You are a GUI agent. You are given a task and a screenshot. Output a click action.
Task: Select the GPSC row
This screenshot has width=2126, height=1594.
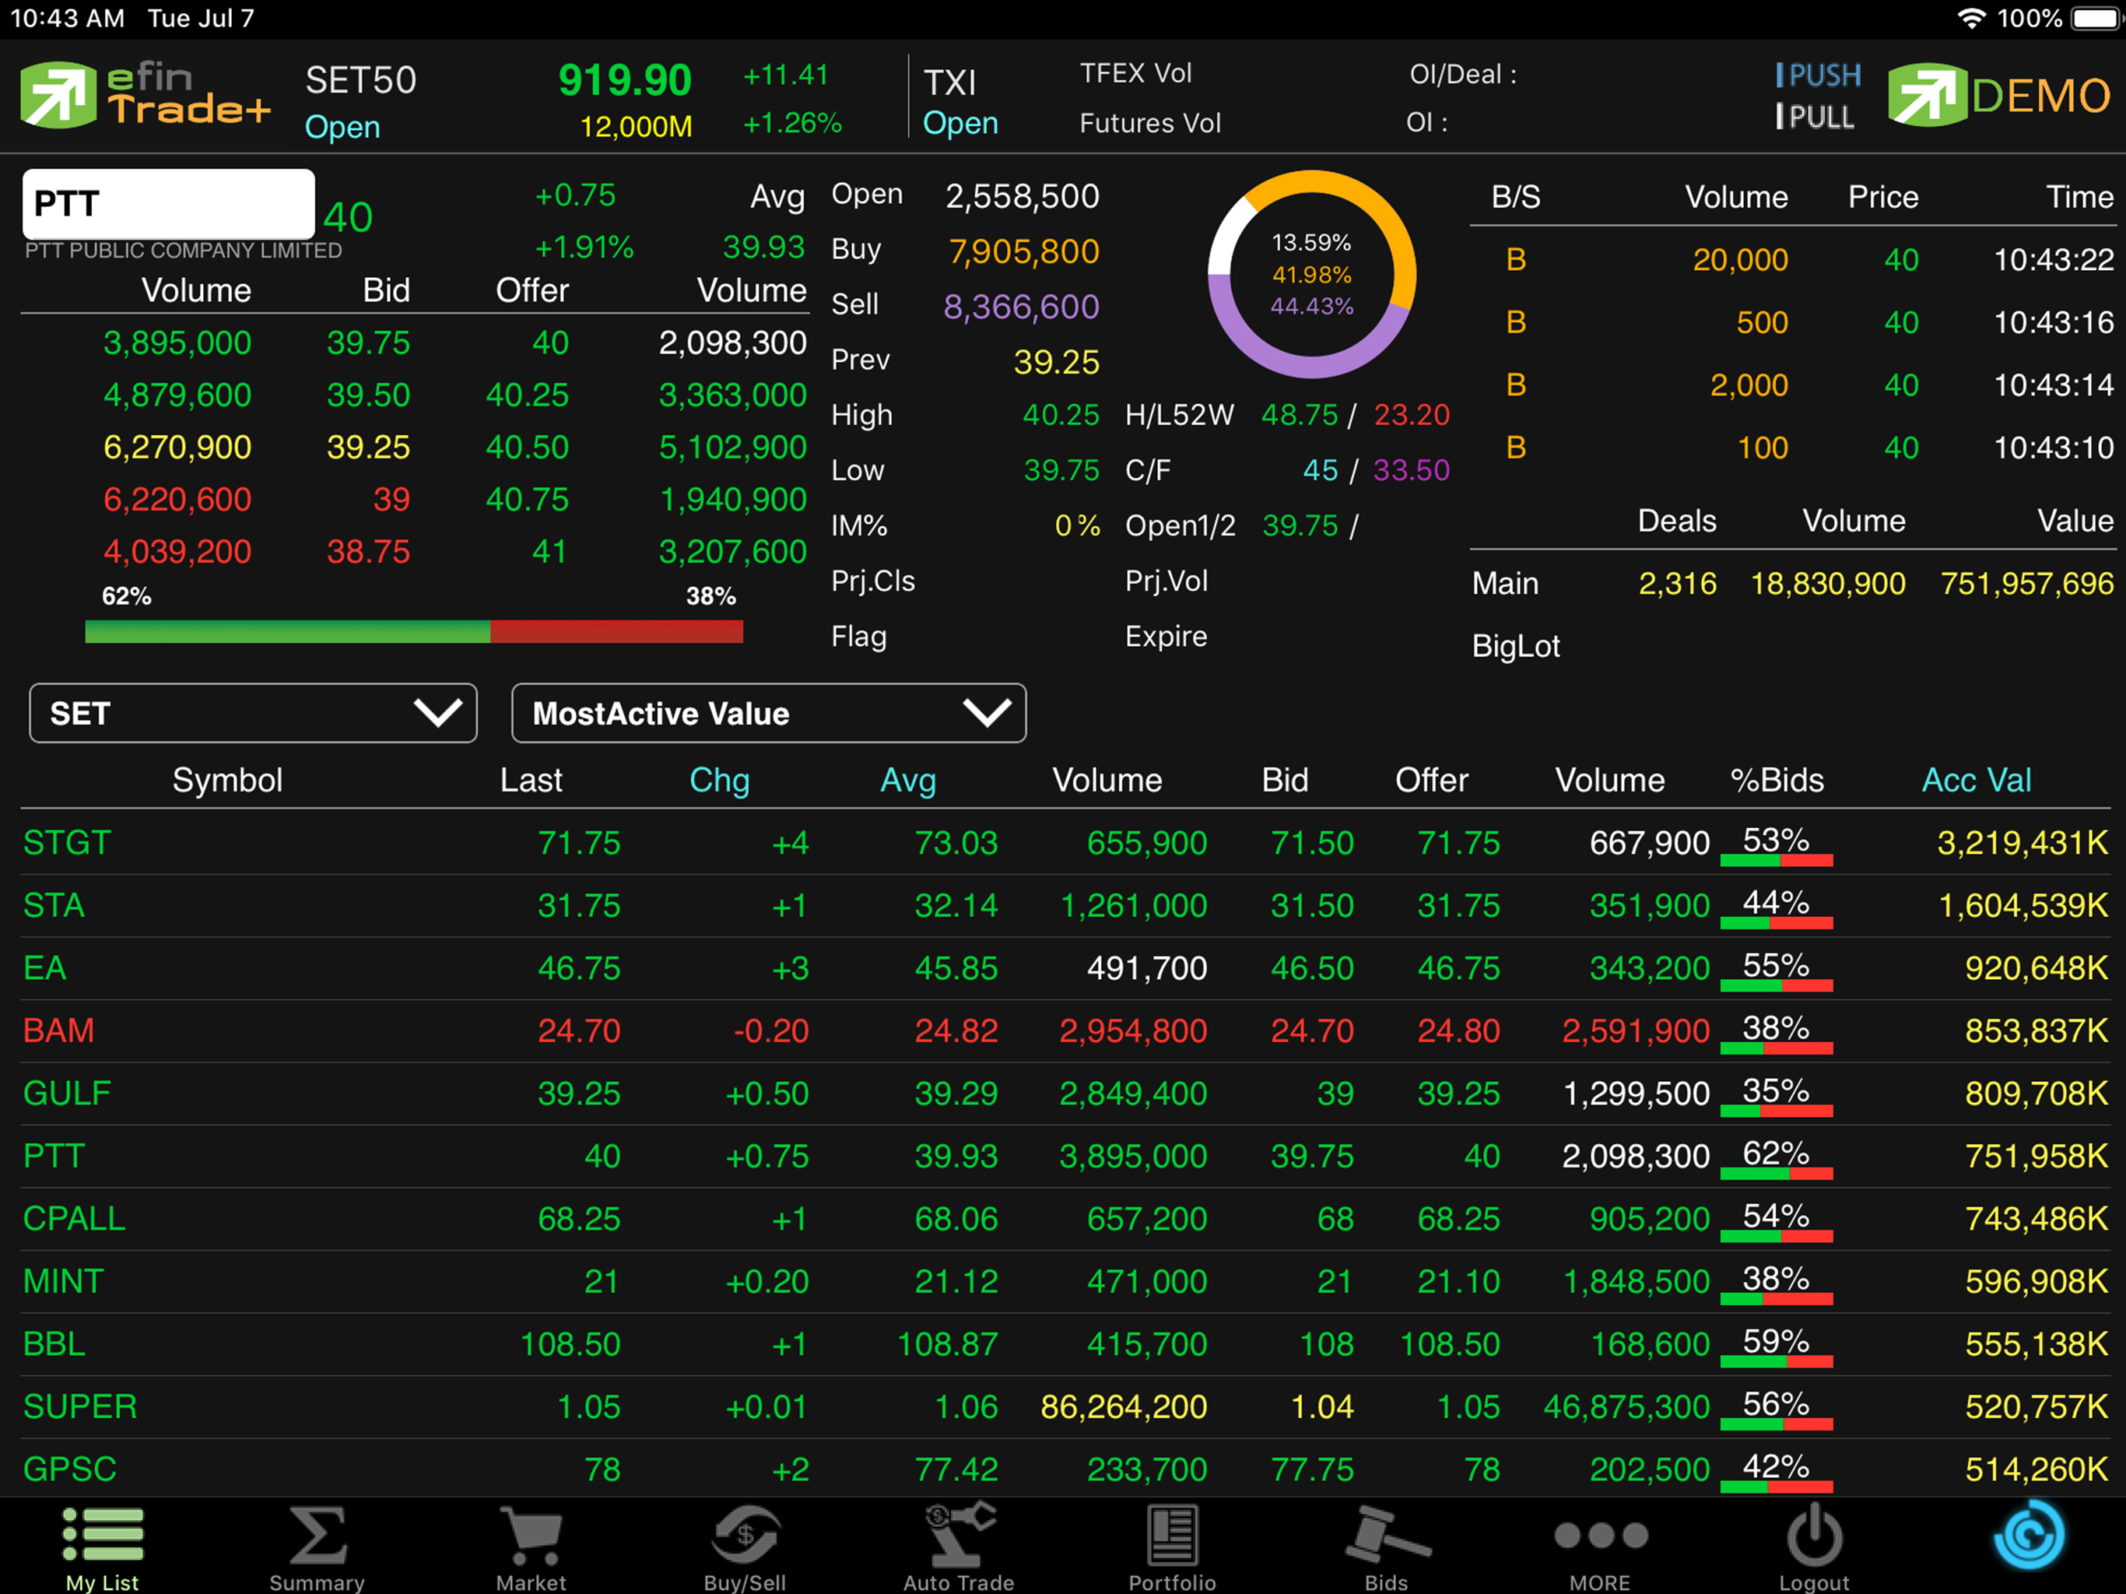[x=1065, y=1469]
